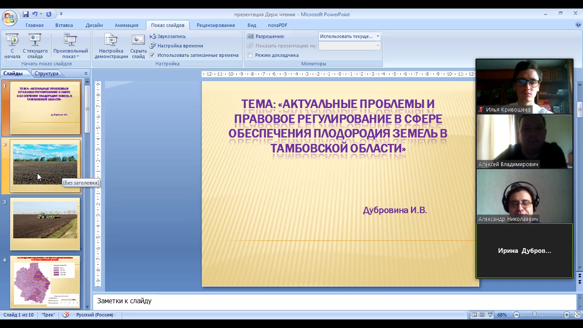Click the zoom out minus button

516,315
